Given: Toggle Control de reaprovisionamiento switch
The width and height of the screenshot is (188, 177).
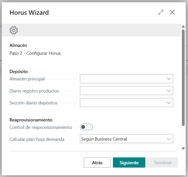Looking at the screenshot, I should 86,127.
